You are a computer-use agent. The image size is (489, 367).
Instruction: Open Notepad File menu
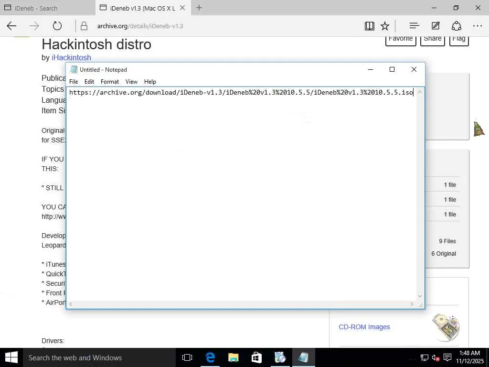(x=74, y=81)
